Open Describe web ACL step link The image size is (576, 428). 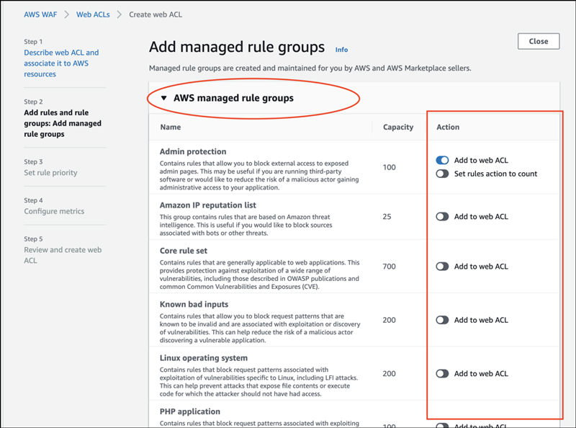coord(61,63)
